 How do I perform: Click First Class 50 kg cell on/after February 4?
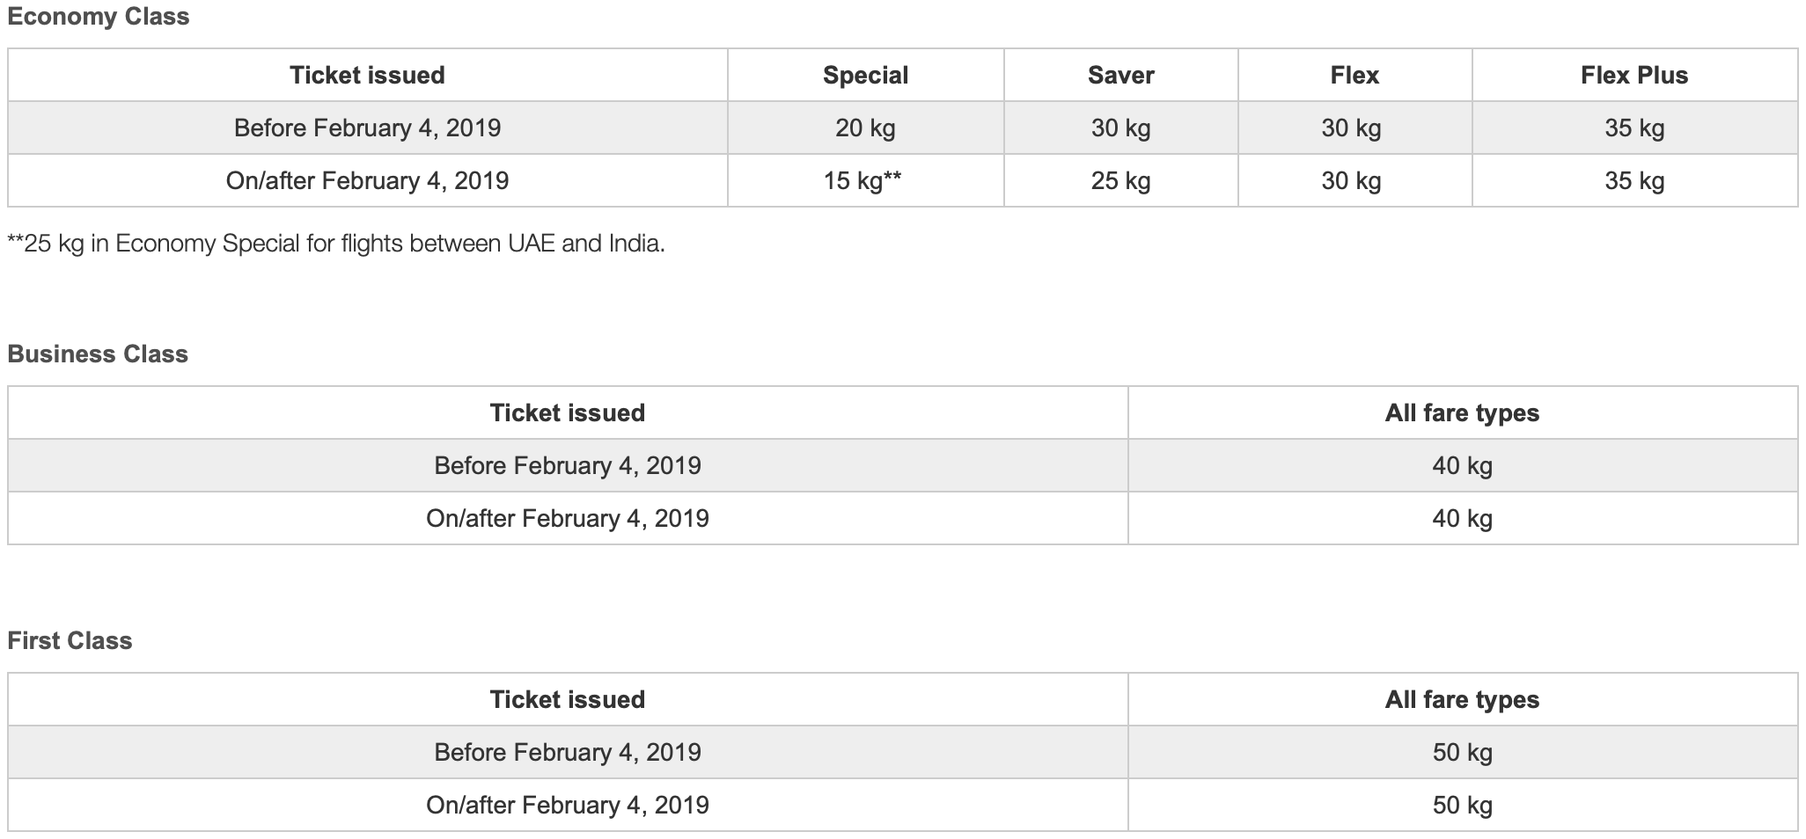point(1462,805)
